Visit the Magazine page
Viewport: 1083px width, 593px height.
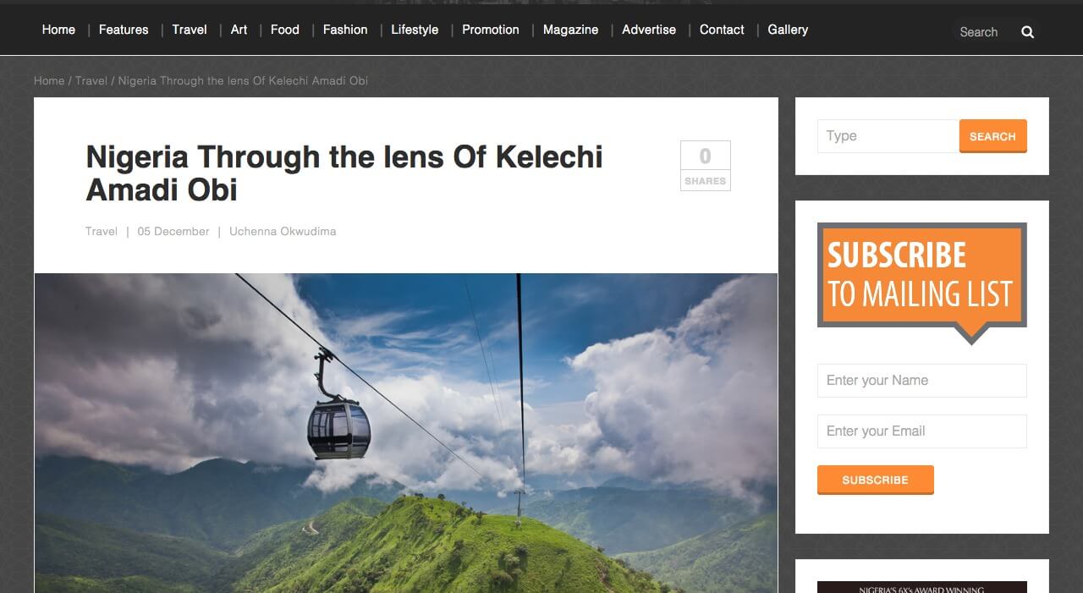pos(570,30)
